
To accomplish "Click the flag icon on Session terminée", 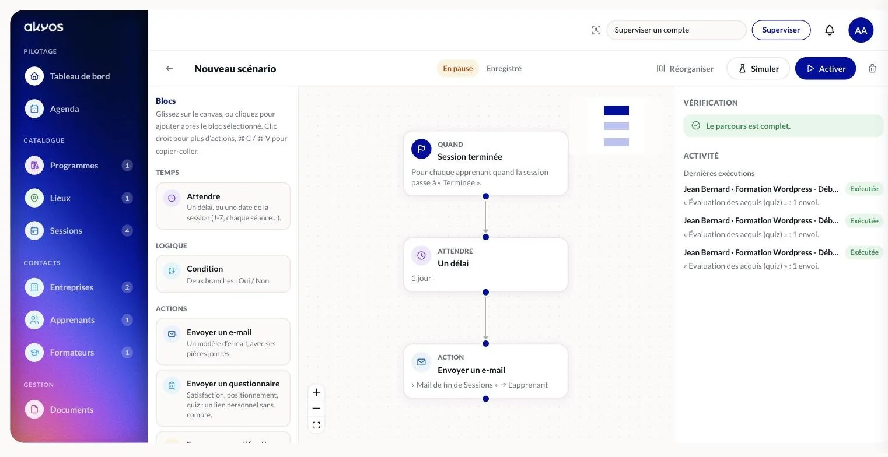I will pyautogui.click(x=421, y=149).
